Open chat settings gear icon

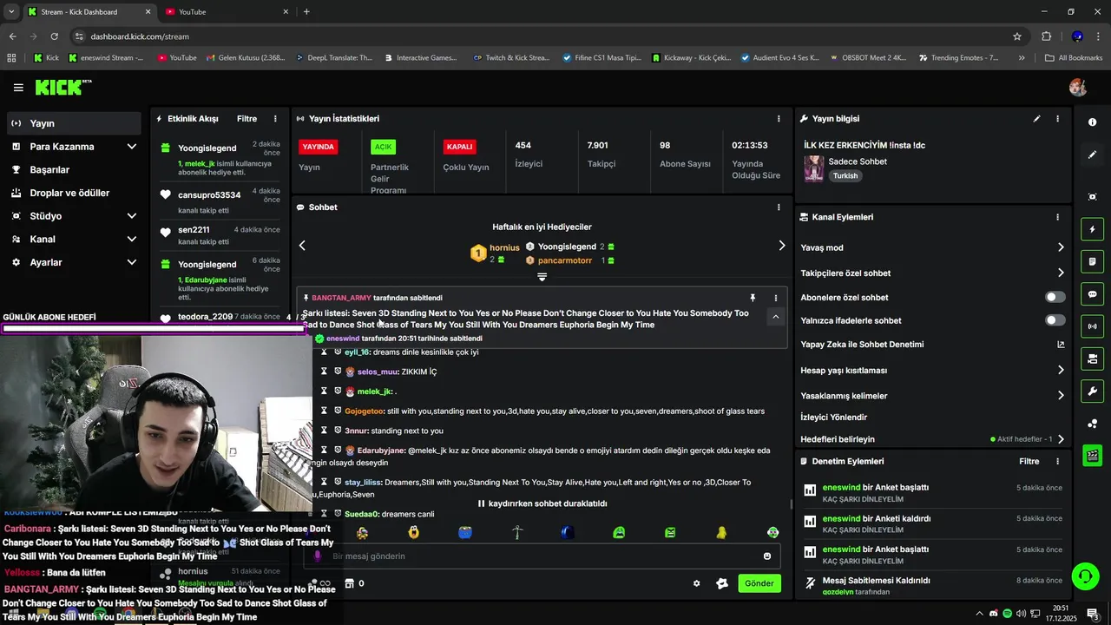coord(696,583)
